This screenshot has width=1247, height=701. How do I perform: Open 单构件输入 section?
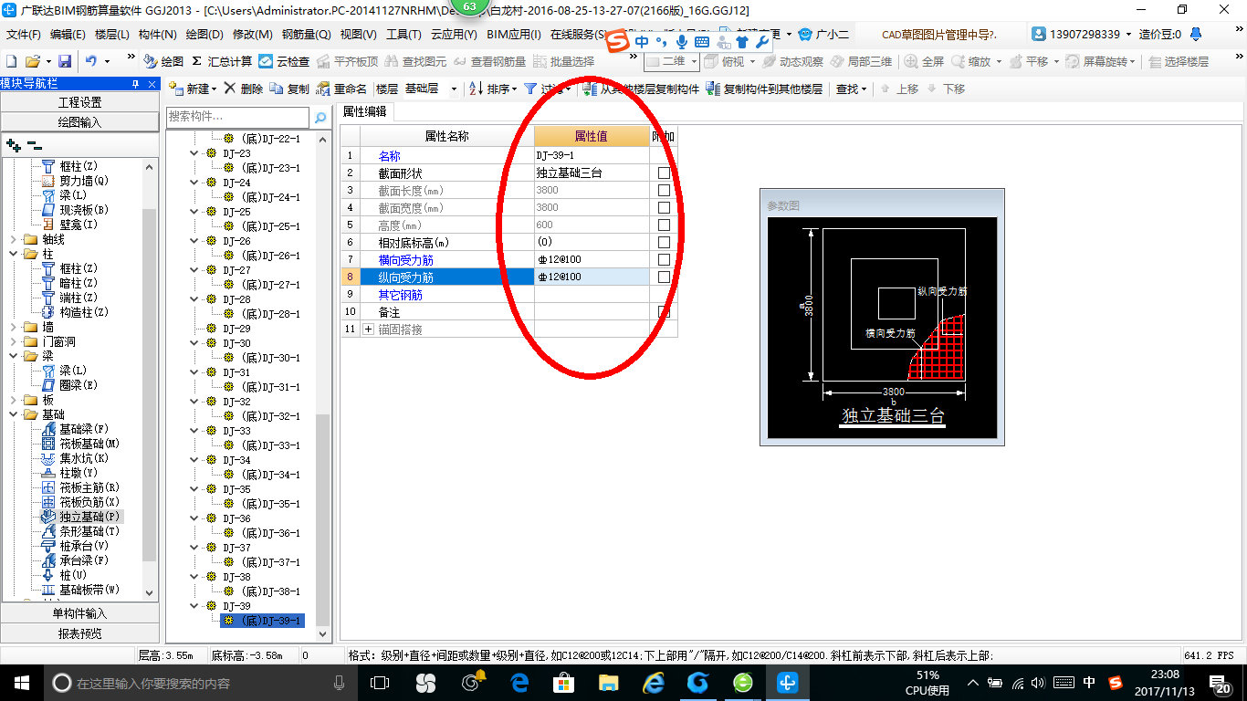(x=79, y=613)
